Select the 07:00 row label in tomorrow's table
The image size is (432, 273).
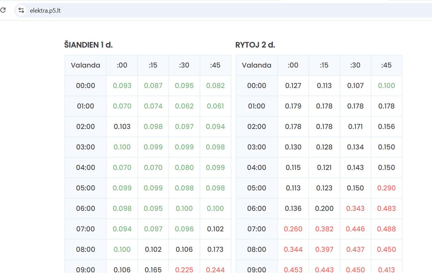tap(256, 229)
